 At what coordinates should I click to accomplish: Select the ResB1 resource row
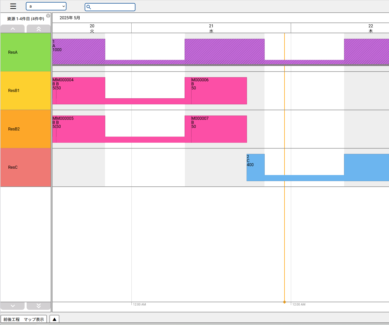(x=26, y=90)
